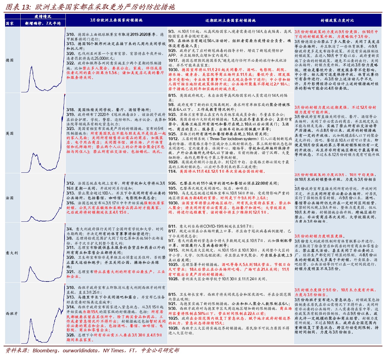The height and width of the screenshot is (355, 386).
Task: Click the red headline '3月封锁力度强于9月份'
Action: (x=336, y=292)
